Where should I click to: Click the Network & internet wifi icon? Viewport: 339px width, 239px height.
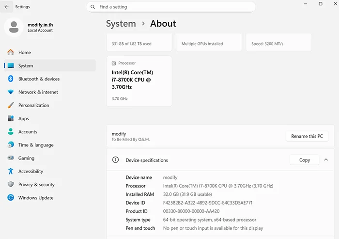point(11,92)
